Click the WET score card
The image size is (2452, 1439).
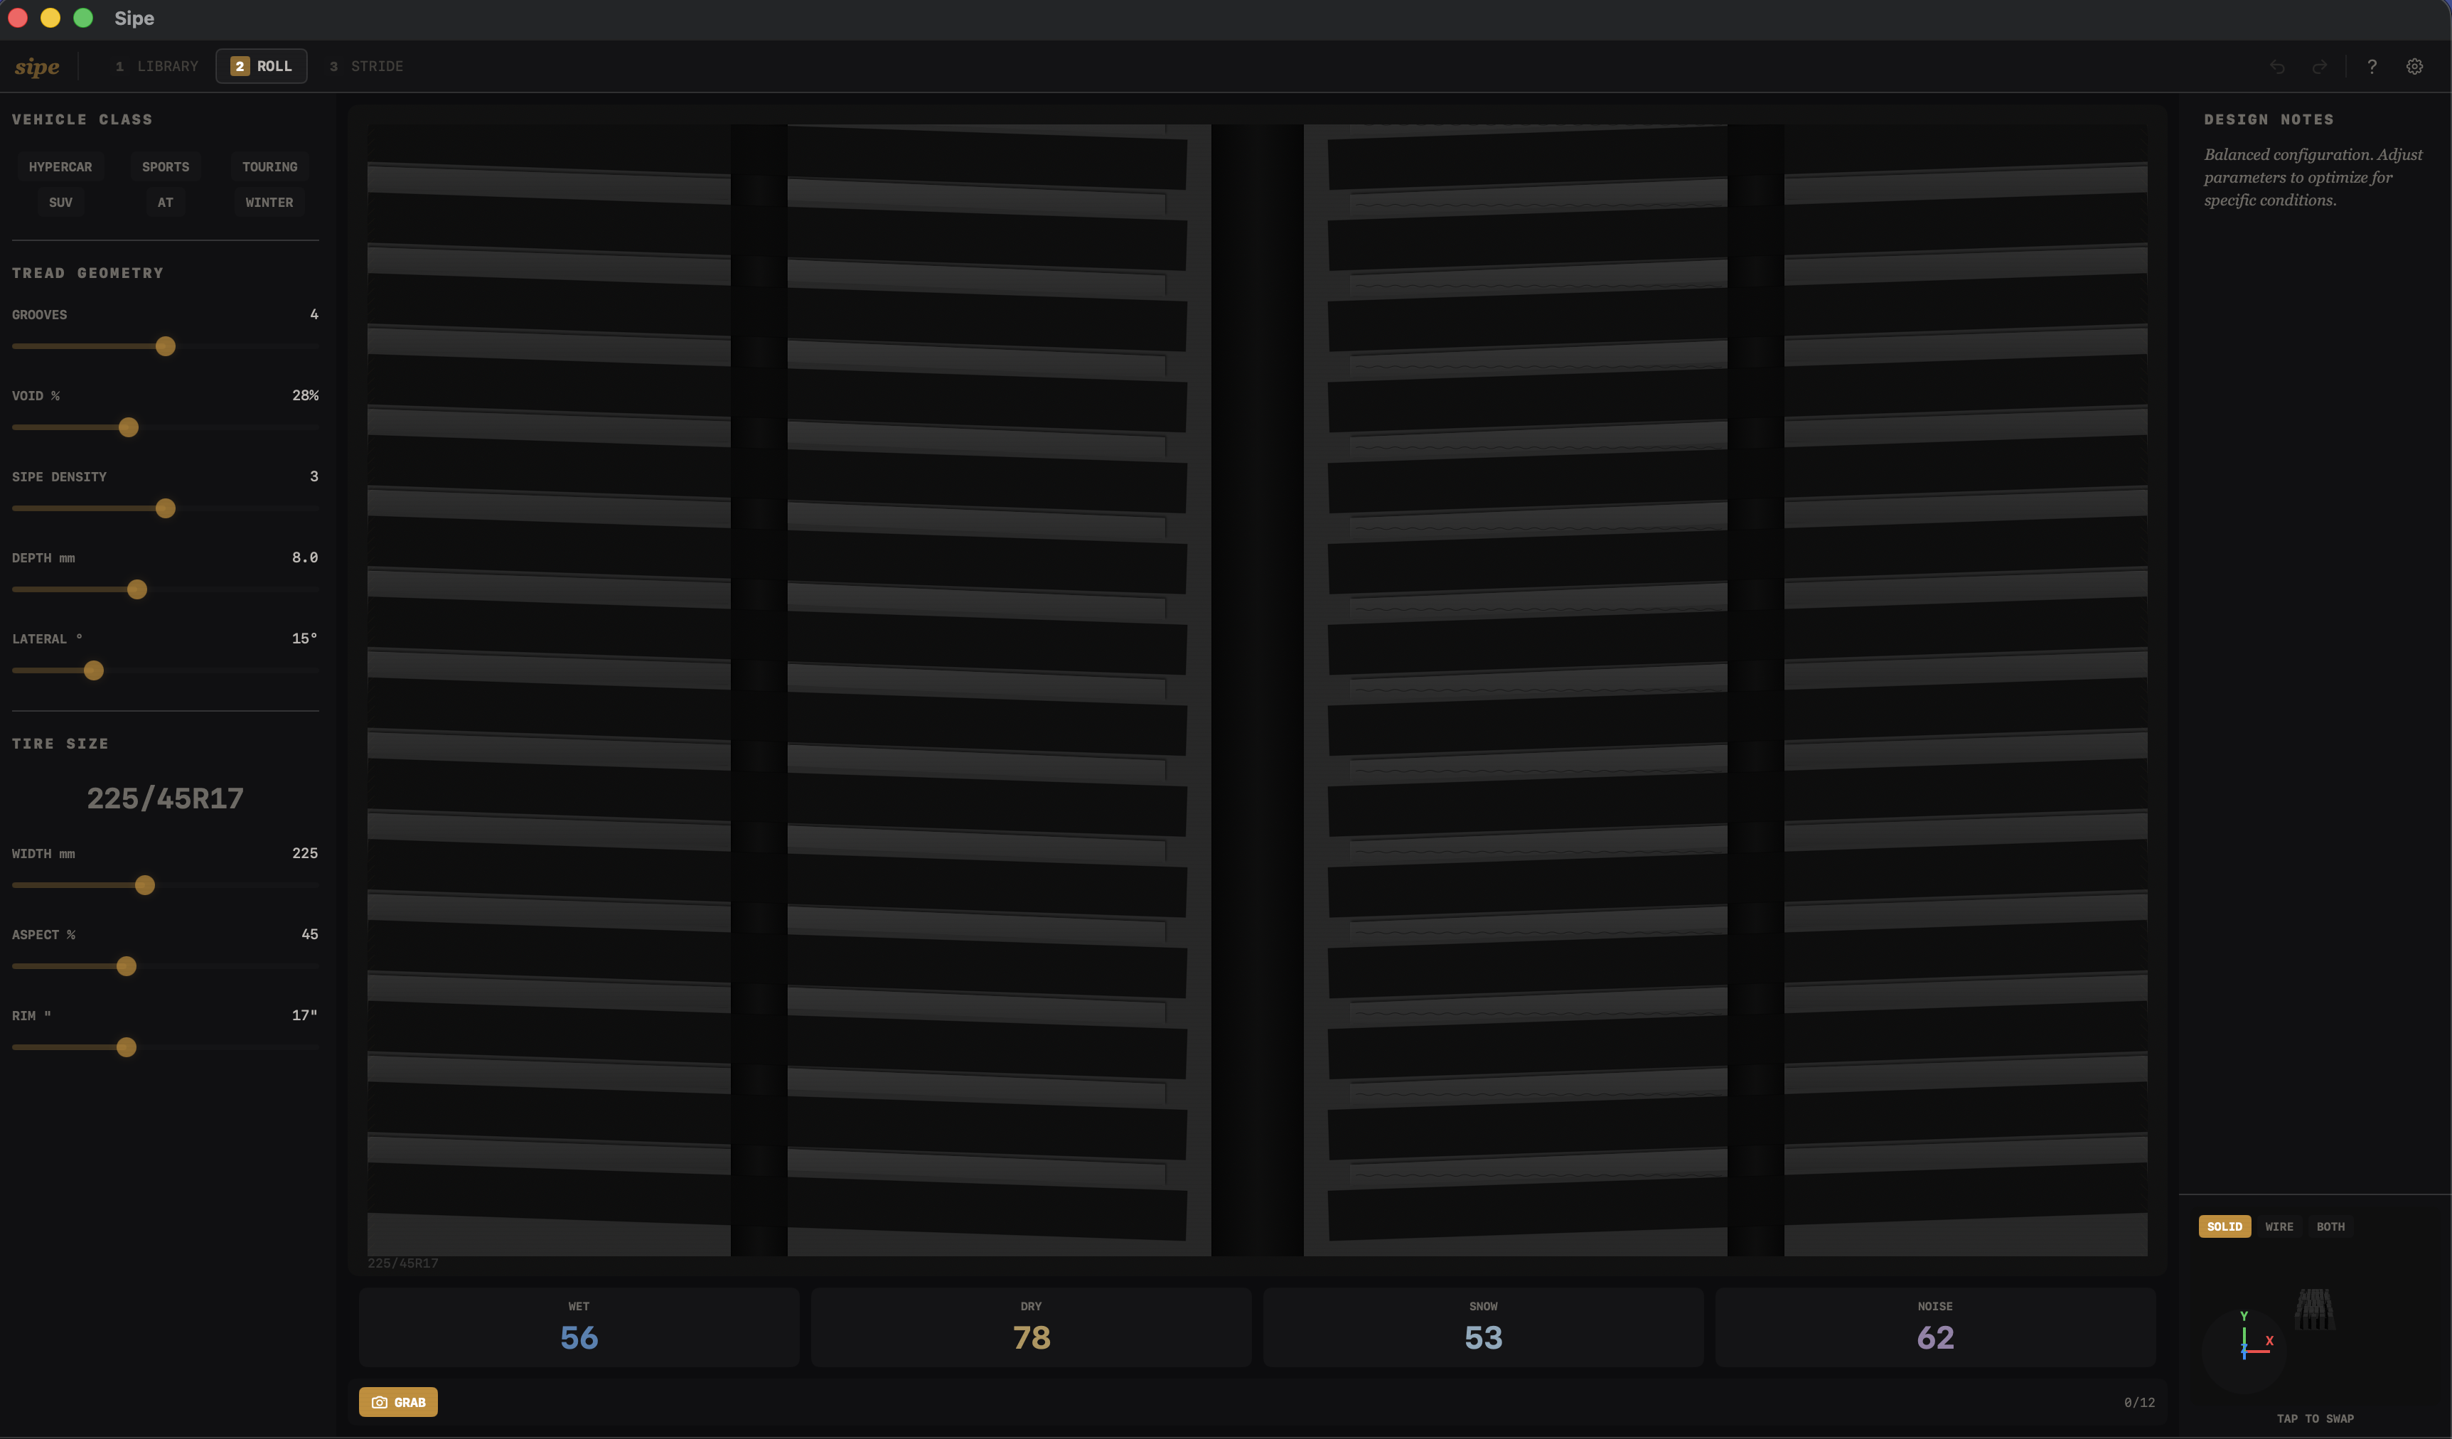click(579, 1327)
